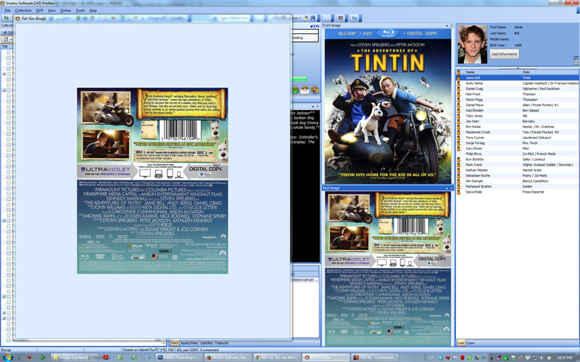Select cast member Andy Serkis
Screen dimensions: 580x362
pyautogui.click(x=474, y=83)
